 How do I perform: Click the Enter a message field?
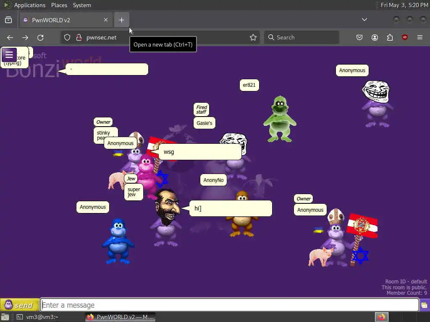[x=230, y=305]
